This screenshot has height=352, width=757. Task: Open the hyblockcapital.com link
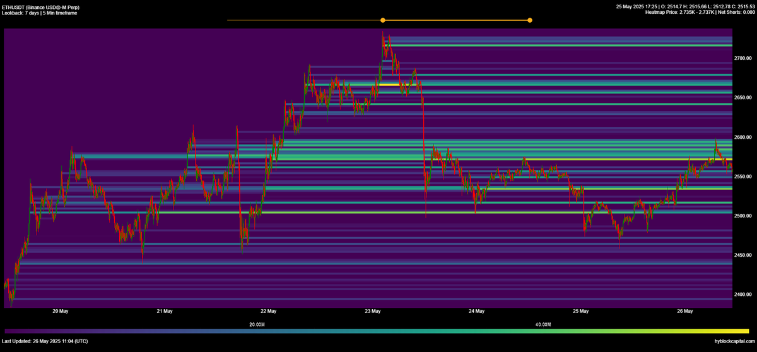click(734, 341)
